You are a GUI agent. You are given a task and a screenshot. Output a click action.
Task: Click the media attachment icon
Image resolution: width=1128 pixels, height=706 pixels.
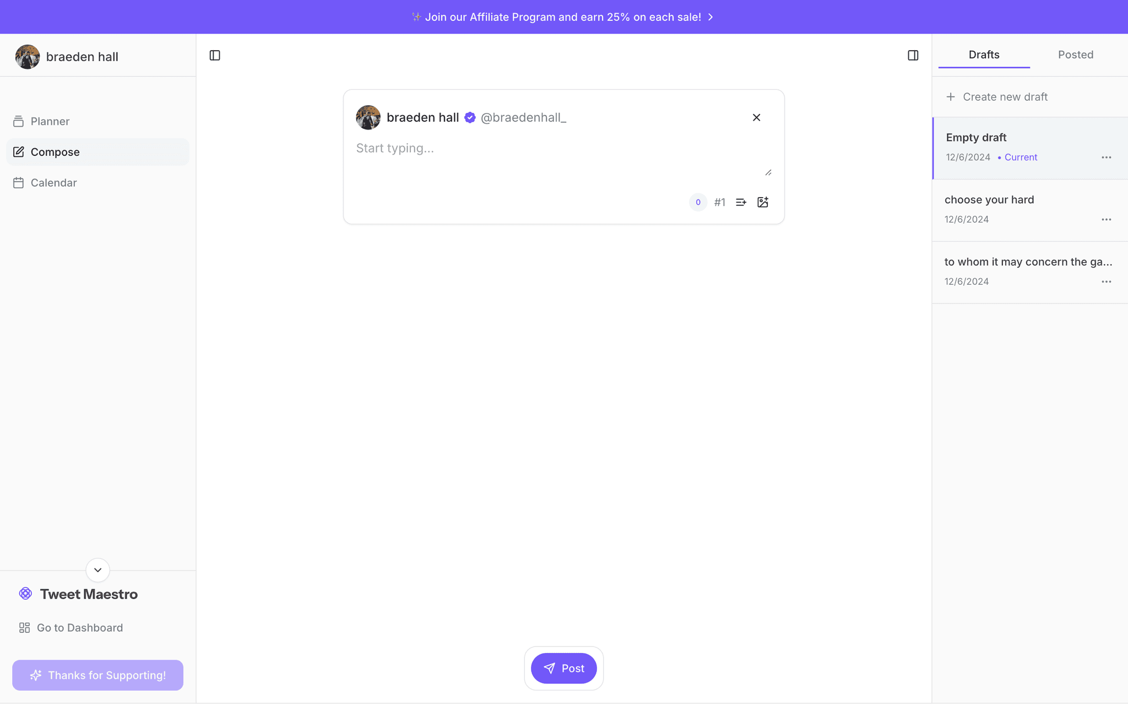[x=762, y=202]
